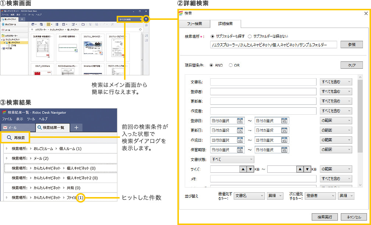Open the すべてを含む dropdown for 文書名

(336, 82)
